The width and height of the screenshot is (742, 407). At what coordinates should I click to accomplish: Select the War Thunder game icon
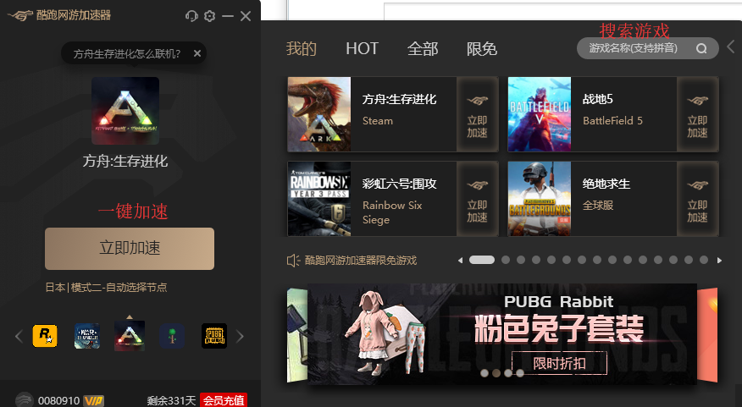coord(87,336)
